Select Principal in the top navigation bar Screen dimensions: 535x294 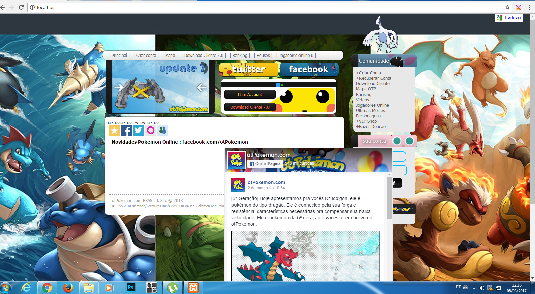[x=119, y=56]
